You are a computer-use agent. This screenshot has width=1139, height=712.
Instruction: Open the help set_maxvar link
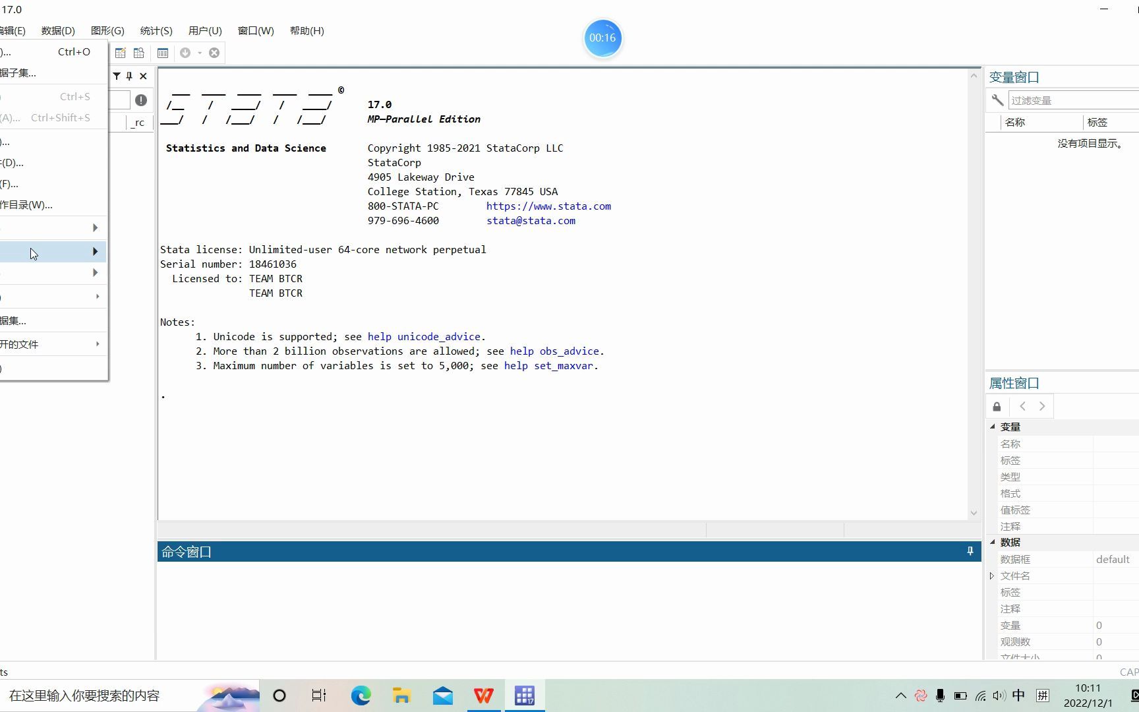coord(548,366)
